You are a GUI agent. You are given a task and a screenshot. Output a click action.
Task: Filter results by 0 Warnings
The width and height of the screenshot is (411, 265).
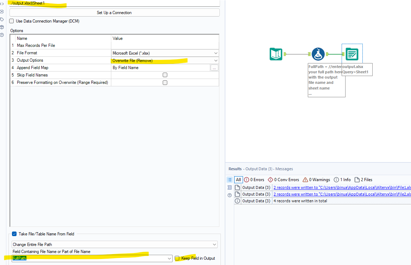coord(317,180)
